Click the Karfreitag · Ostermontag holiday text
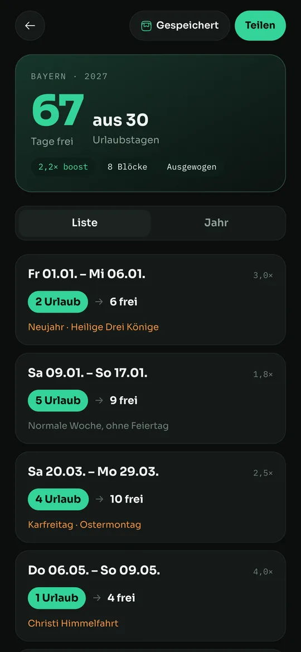This screenshot has height=652, width=301. click(85, 524)
